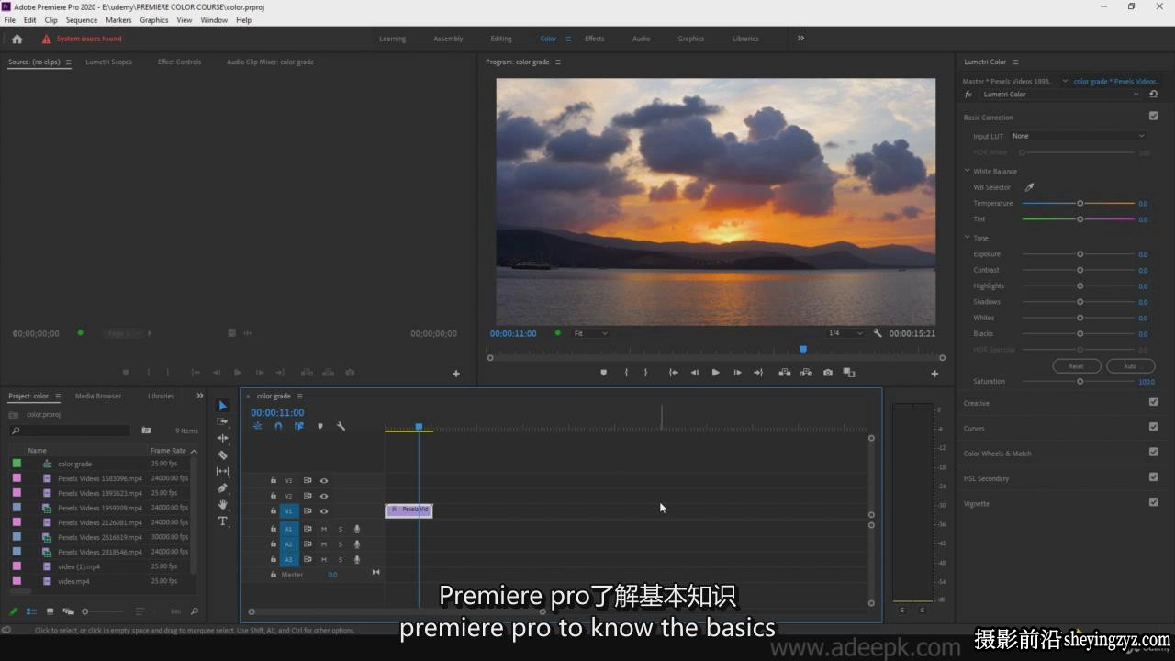
Task: Click System issues found warning
Action: tap(82, 39)
